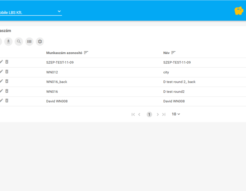Click the yellow piggy bank icon

pos(239,11)
